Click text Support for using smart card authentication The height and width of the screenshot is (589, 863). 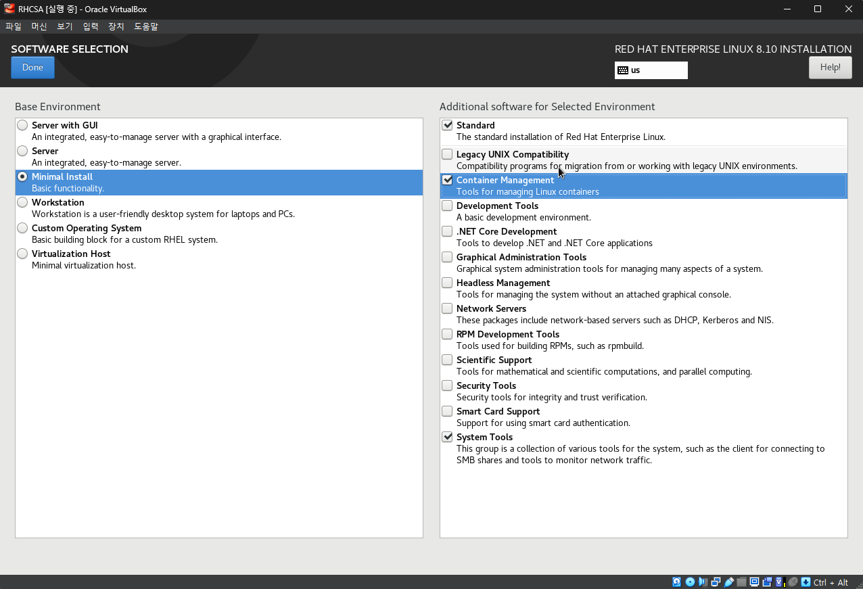pos(543,423)
